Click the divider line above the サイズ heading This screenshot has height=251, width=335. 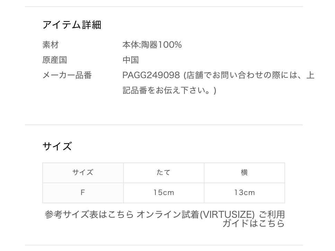pyautogui.click(x=164, y=125)
